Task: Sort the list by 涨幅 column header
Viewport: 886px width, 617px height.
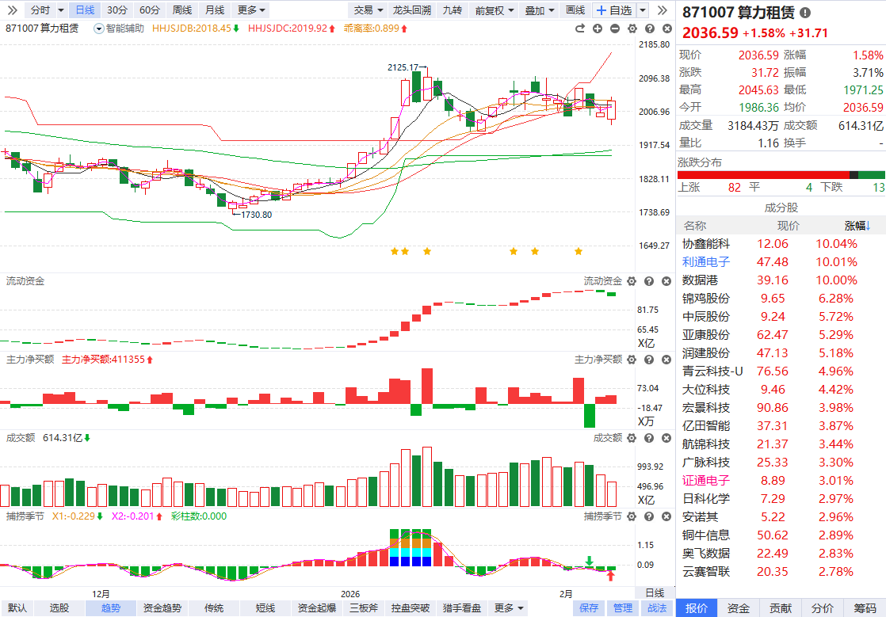Action: tap(857, 226)
